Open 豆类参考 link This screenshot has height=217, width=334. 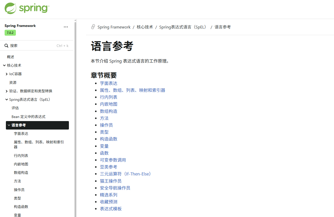[x=109, y=167]
